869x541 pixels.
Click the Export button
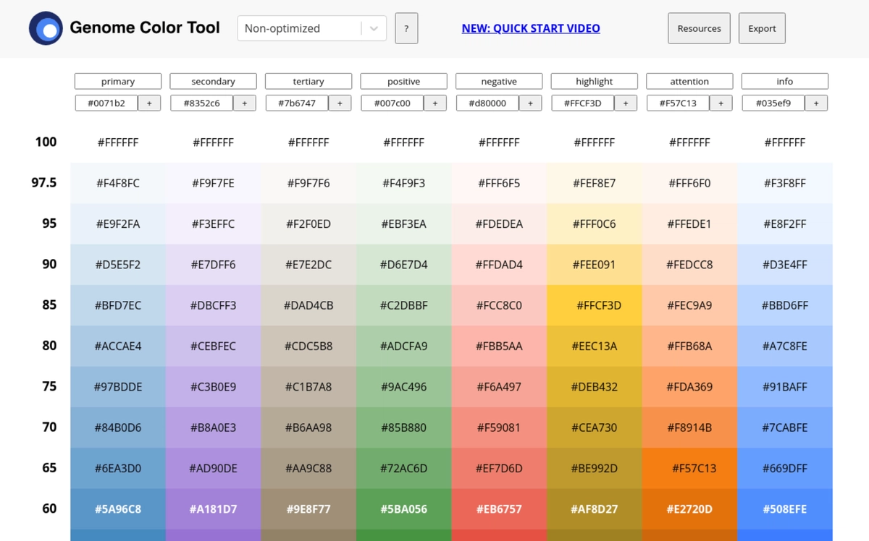(x=762, y=28)
